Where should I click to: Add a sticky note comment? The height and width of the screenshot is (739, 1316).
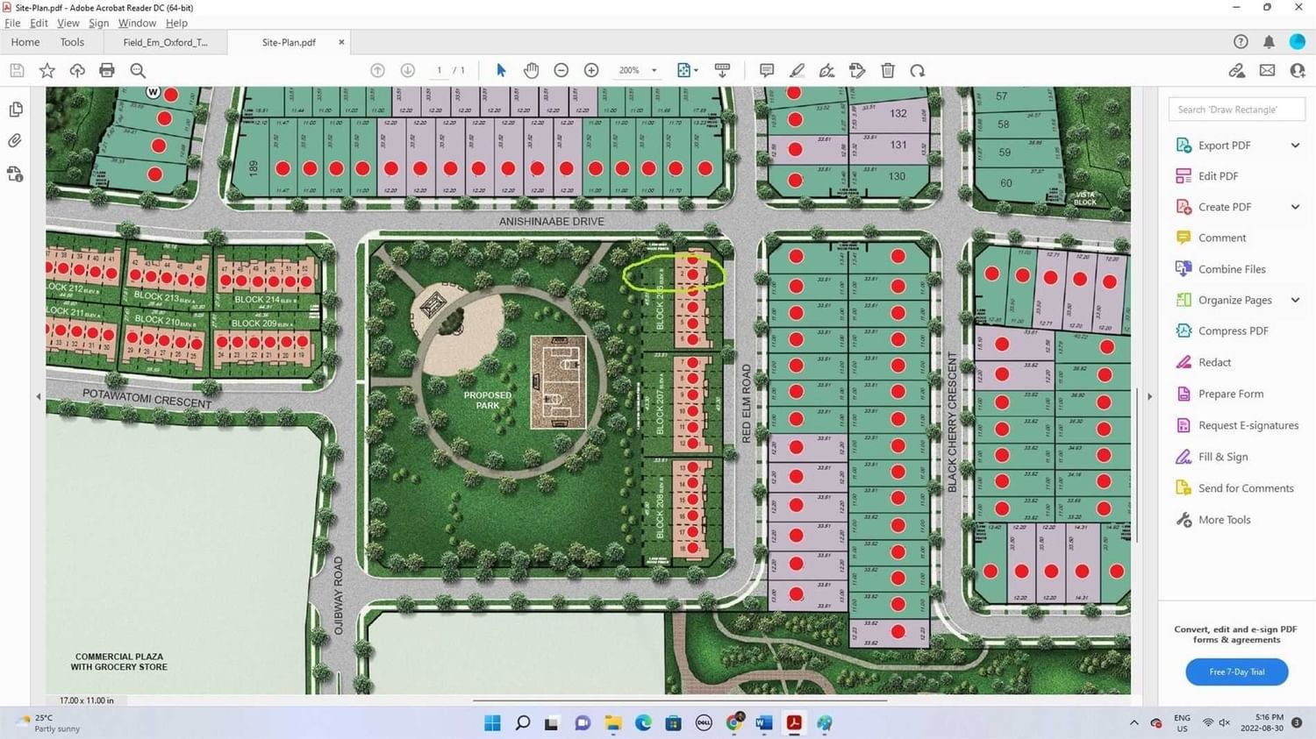pyautogui.click(x=767, y=70)
